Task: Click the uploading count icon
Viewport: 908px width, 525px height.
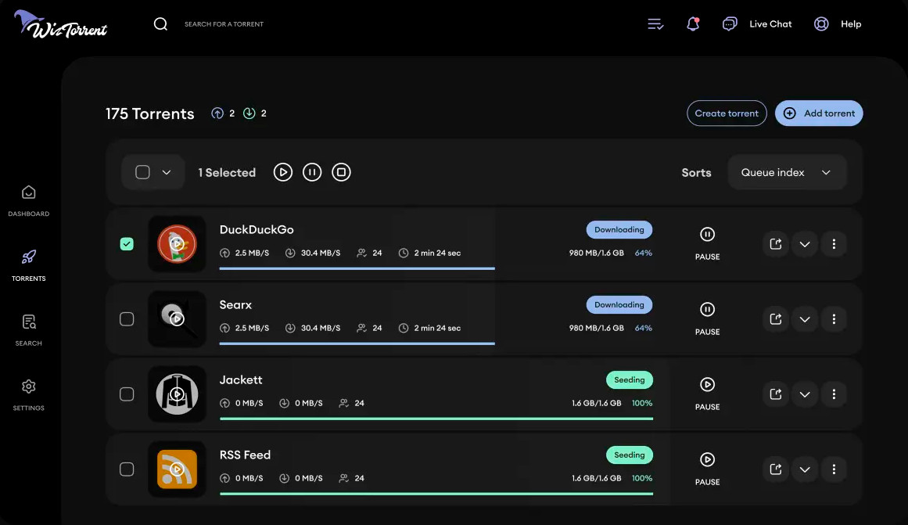Action: pos(217,113)
